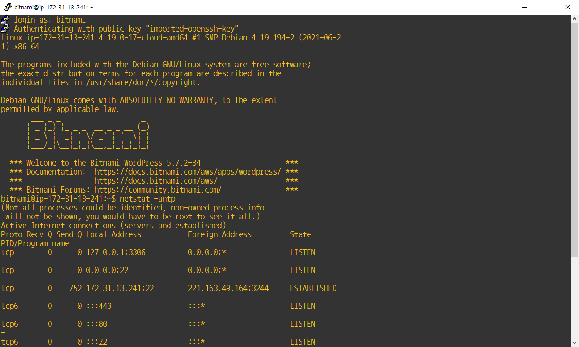579x347 pixels.
Task: Click 'Welcome to the Bitnami WordPress 5.7.2-34' line
Action: [114, 163]
